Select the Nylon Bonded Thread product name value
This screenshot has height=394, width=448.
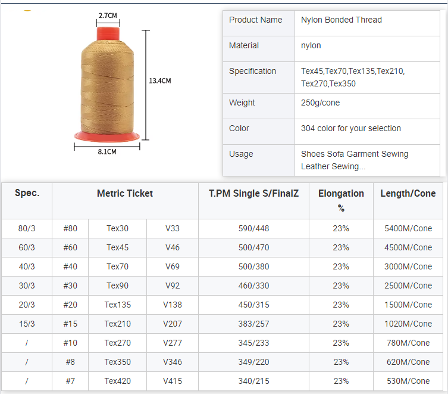[x=342, y=20]
